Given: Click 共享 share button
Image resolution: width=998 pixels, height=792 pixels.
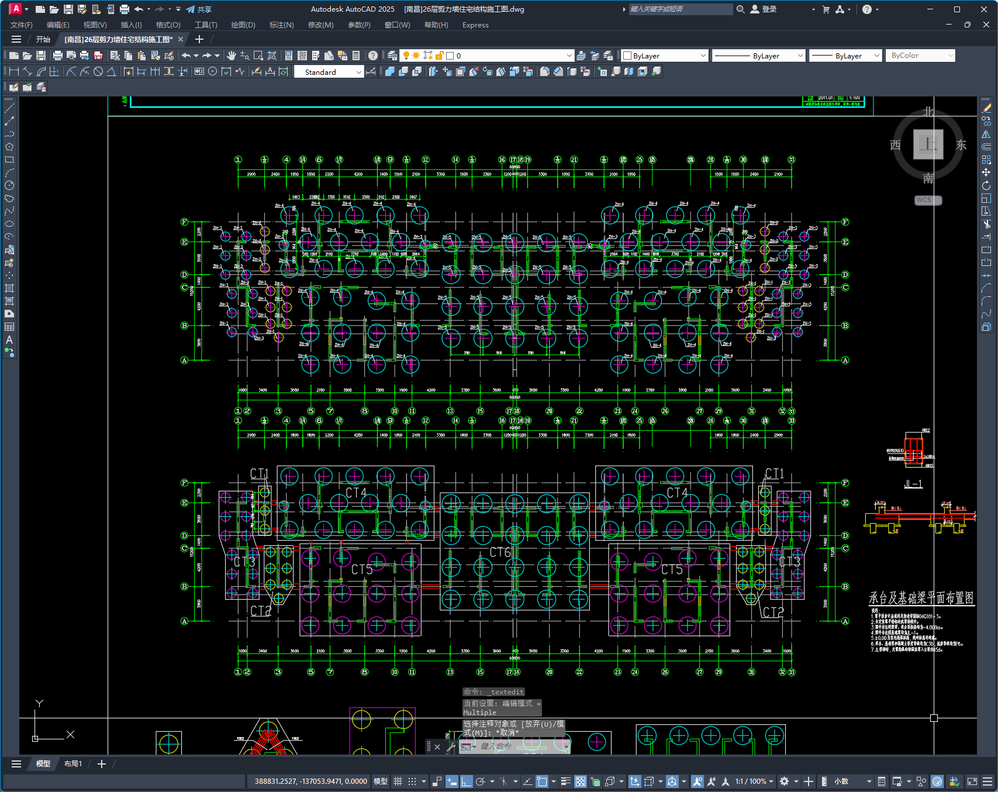Looking at the screenshot, I should pos(199,9).
